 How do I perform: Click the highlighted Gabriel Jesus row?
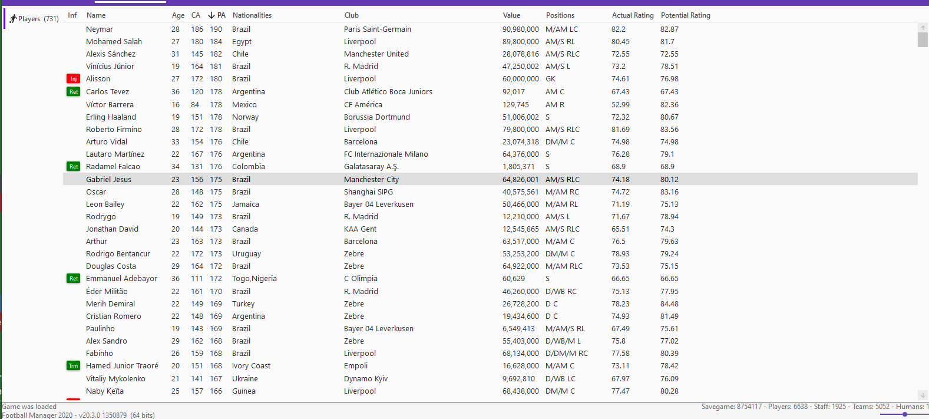pos(490,180)
